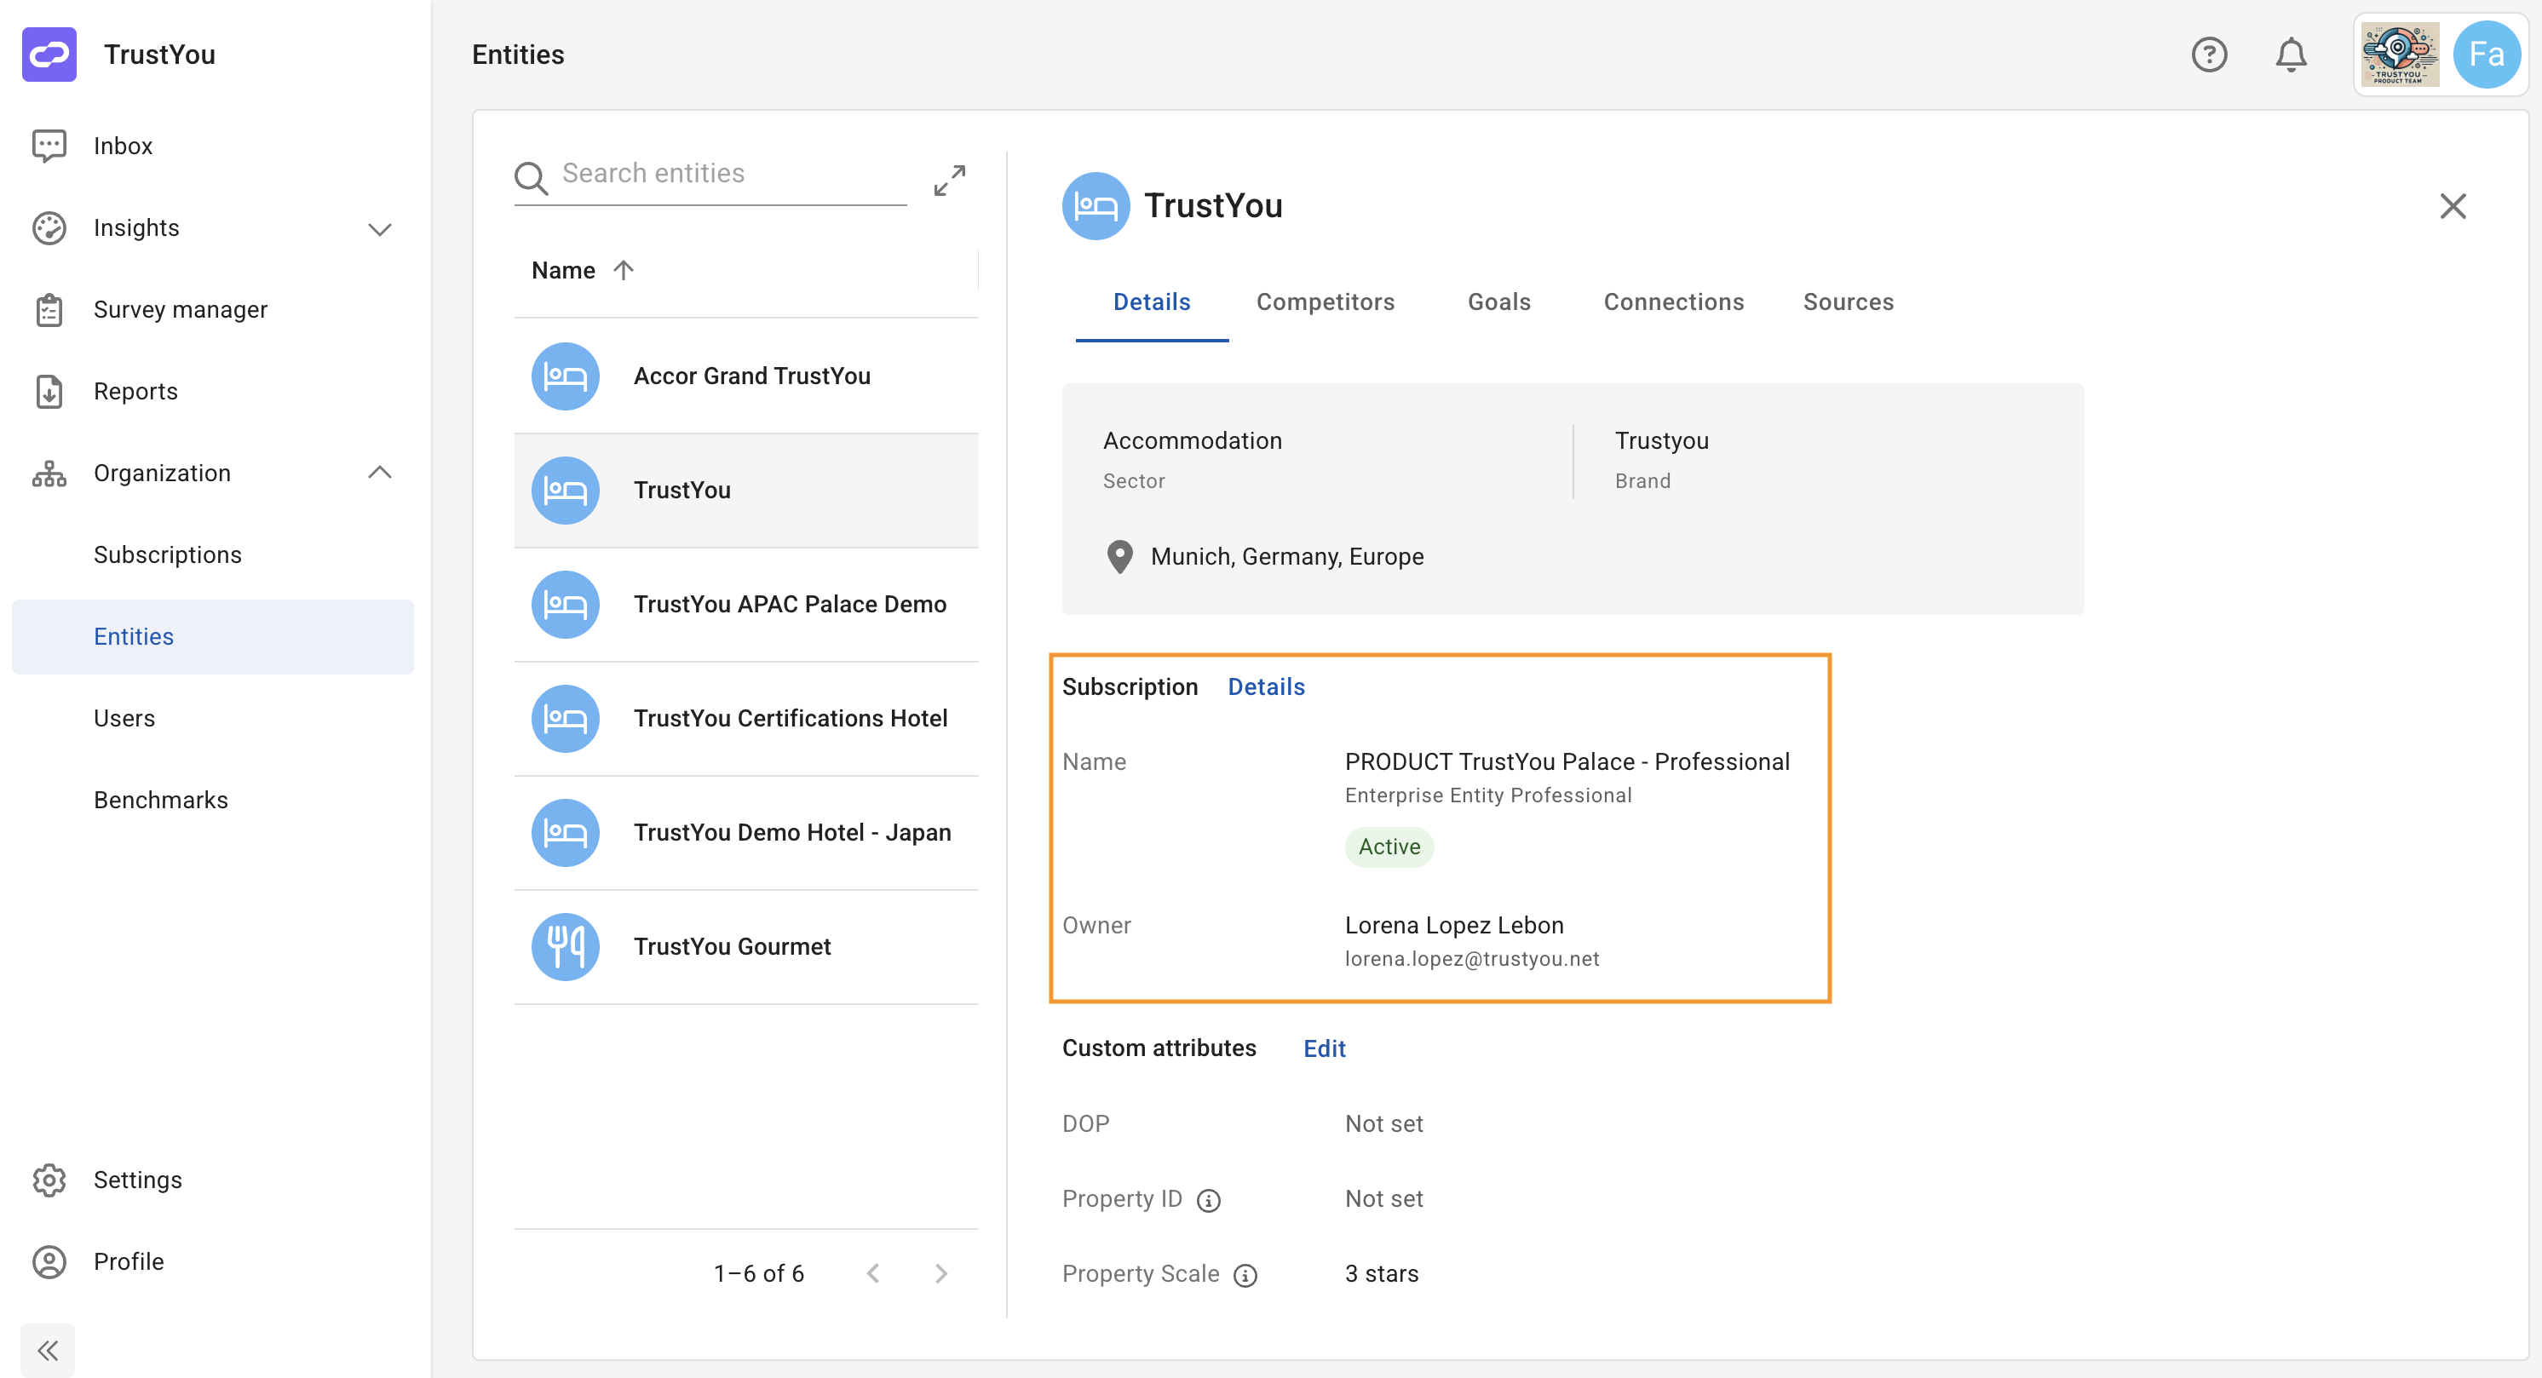Click the Munich location pin icon

[1119, 557]
